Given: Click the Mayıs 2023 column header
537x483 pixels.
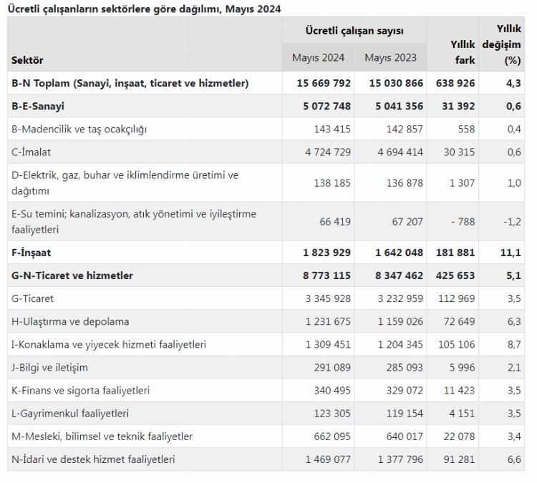Looking at the screenshot, I should click(x=390, y=57).
